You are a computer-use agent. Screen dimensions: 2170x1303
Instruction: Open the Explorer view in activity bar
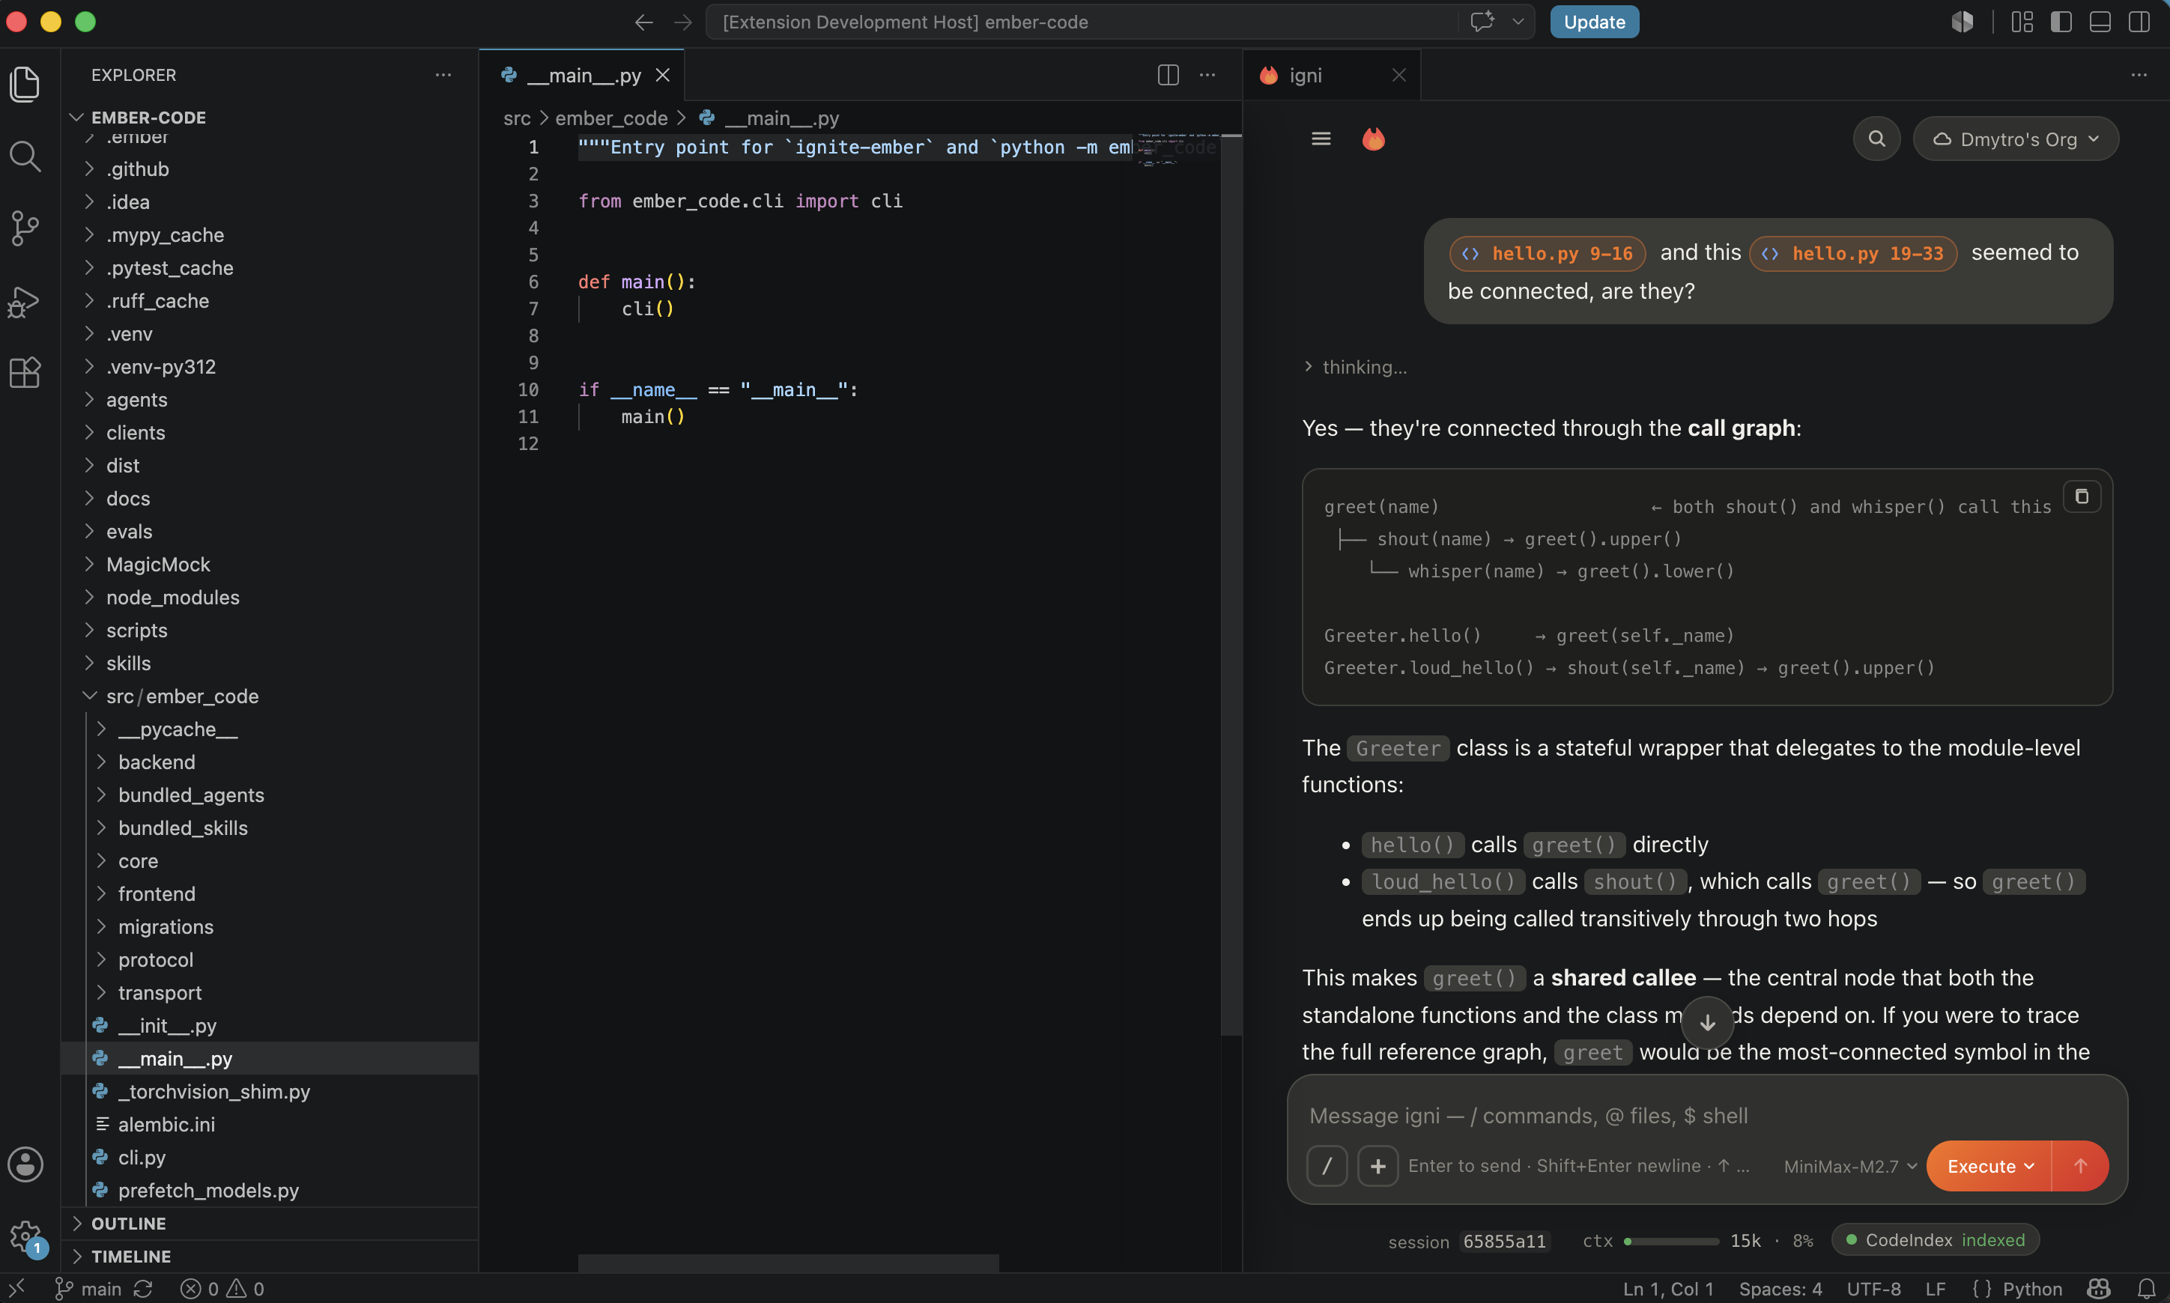[x=25, y=85]
